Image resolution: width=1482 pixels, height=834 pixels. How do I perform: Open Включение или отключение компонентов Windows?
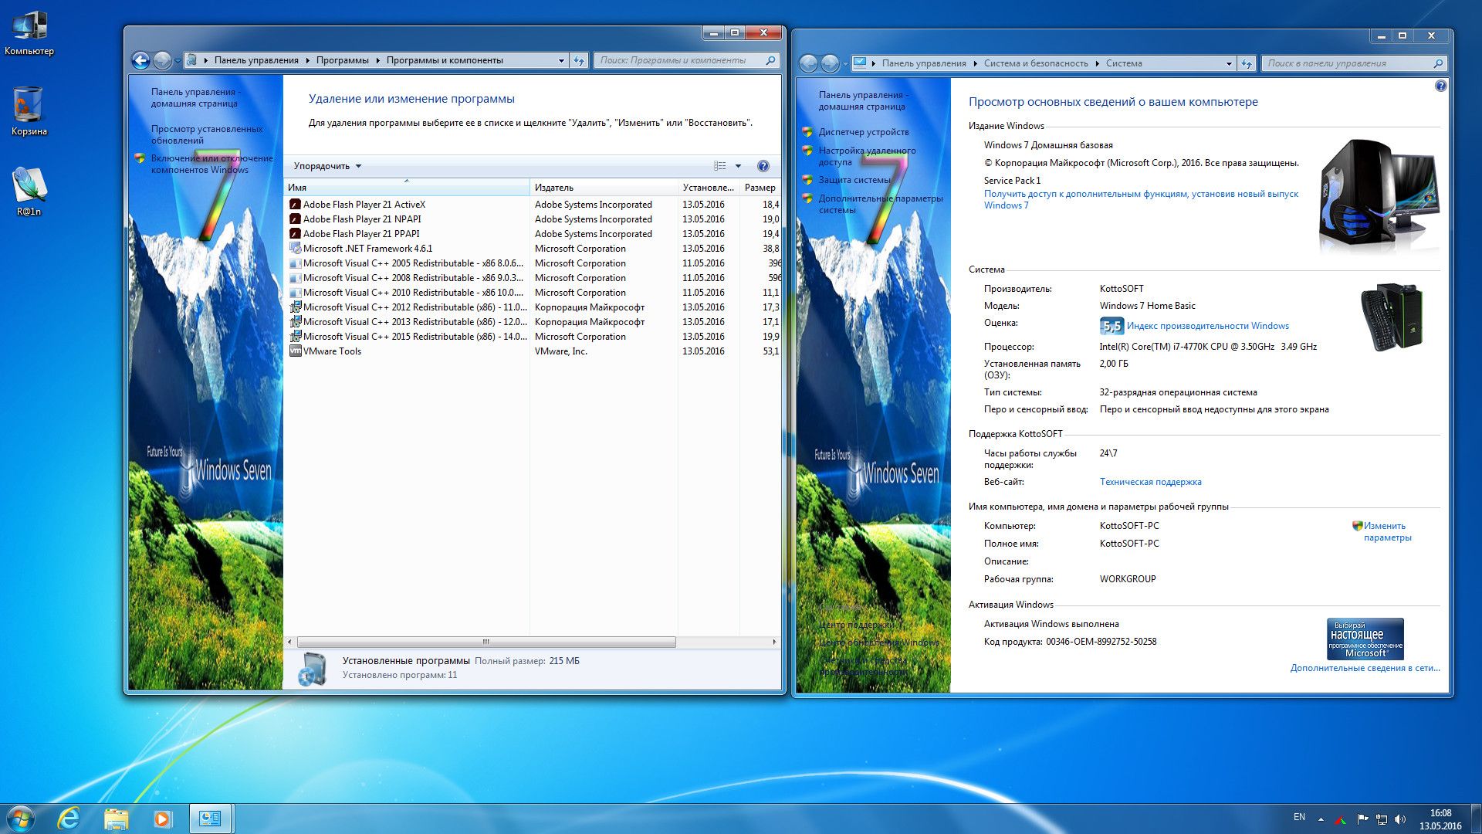212,164
